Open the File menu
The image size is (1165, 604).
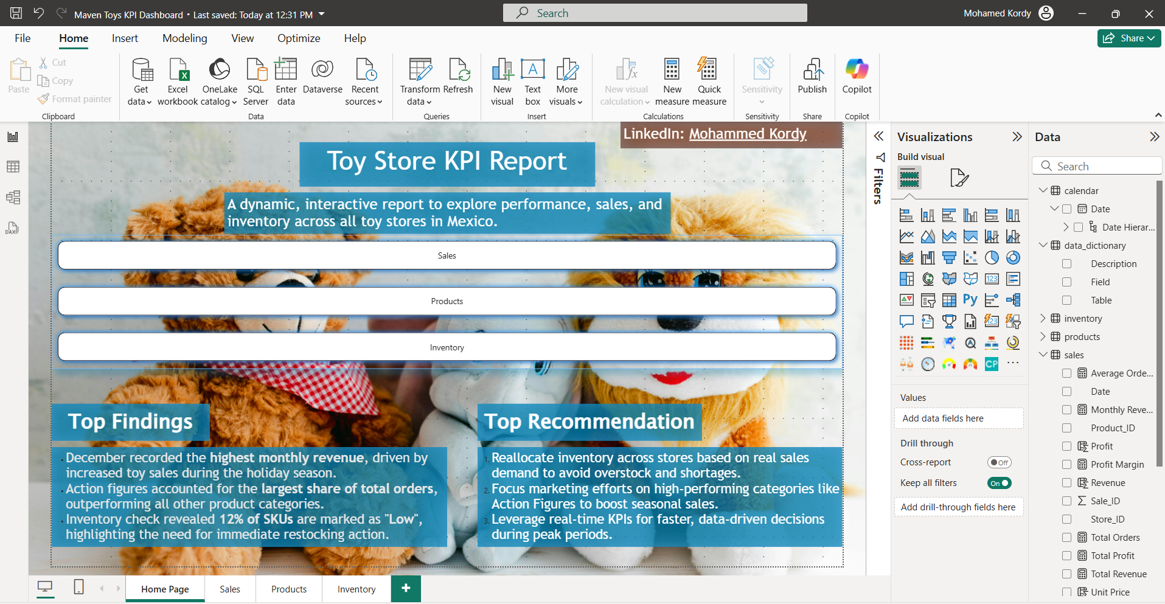(x=23, y=38)
